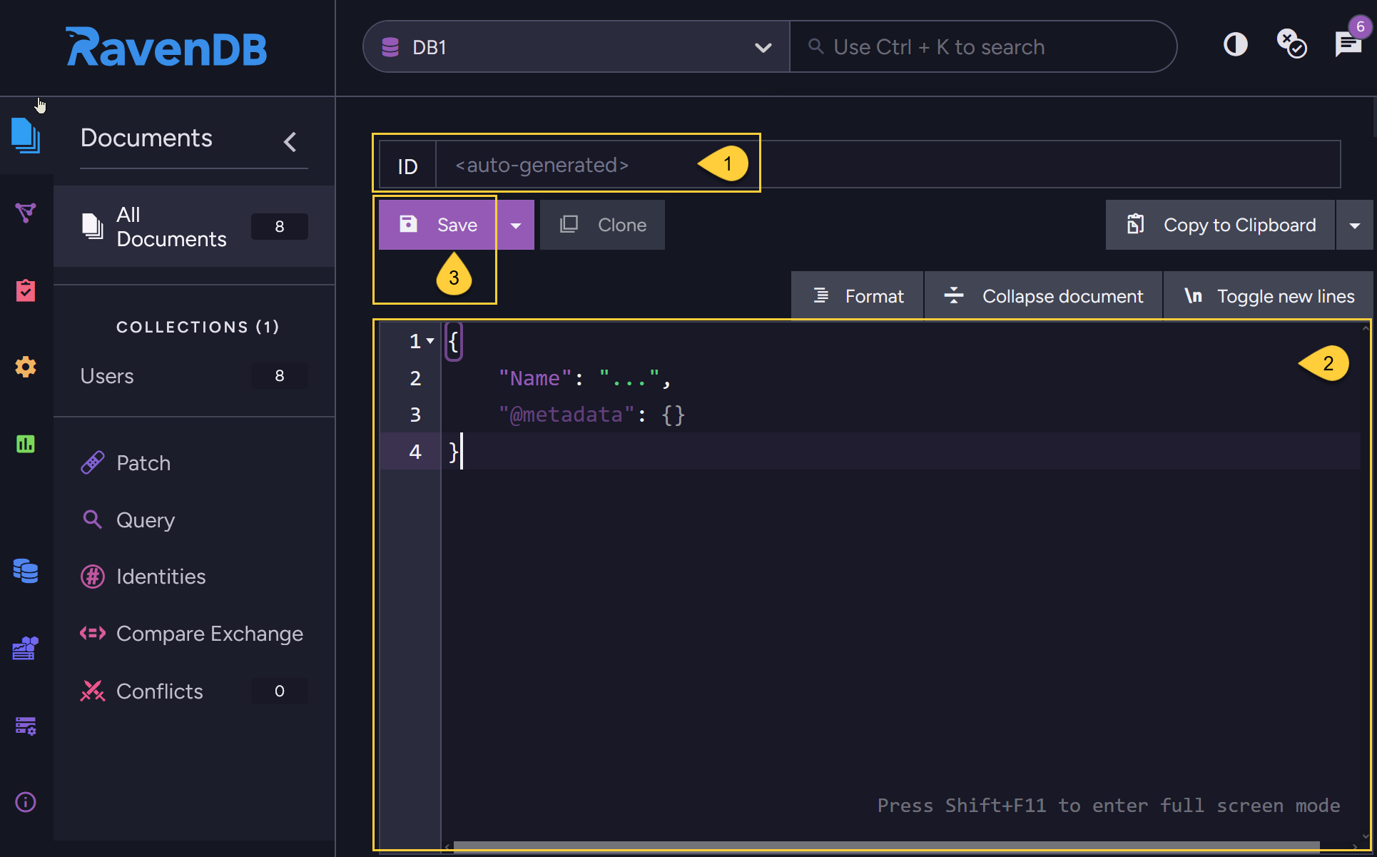Click the "Name" property in the editor
The image size is (1377, 857).
pos(535,378)
